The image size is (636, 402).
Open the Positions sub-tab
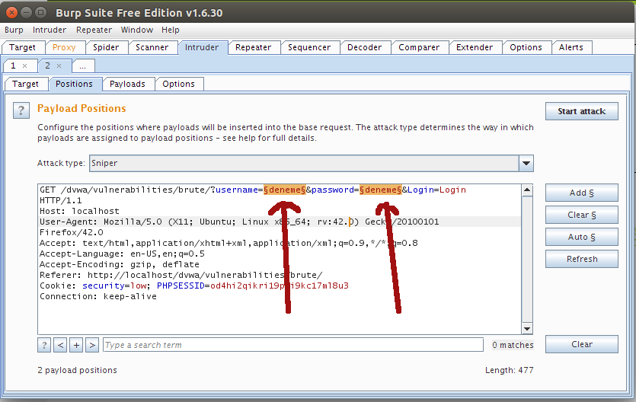point(74,84)
